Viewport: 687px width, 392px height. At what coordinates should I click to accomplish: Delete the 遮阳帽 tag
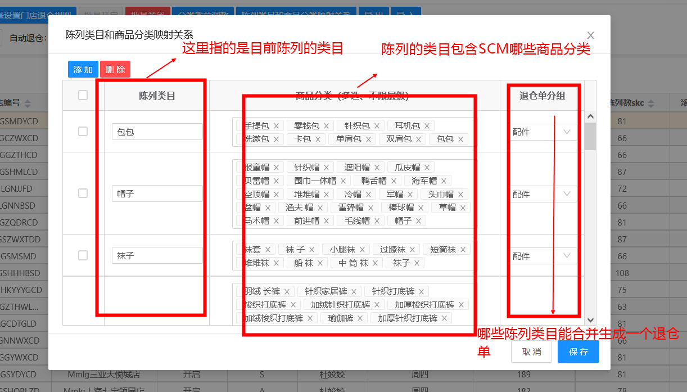(x=377, y=168)
